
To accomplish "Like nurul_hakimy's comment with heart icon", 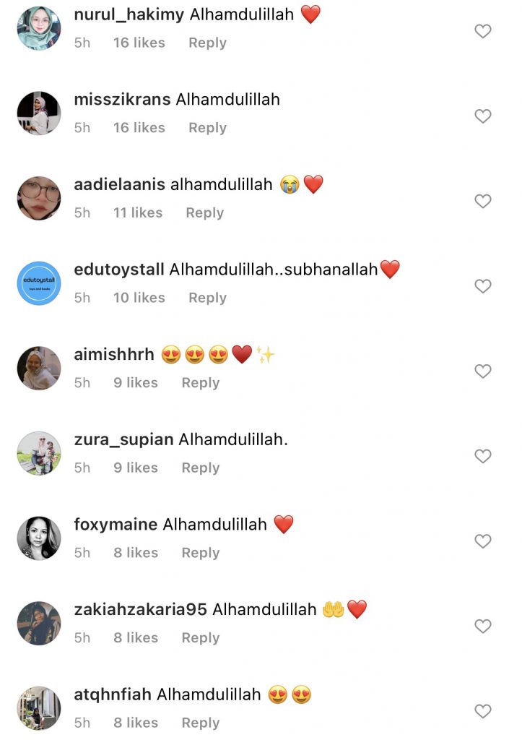I will point(483,31).
